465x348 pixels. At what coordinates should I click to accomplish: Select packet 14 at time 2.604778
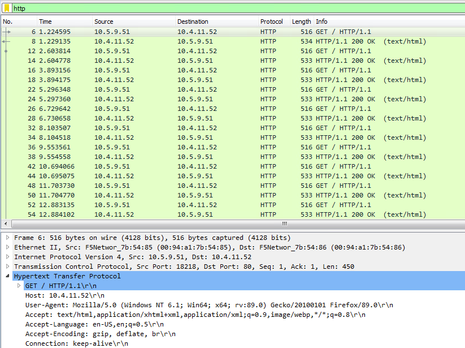click(x=233, y=61)
